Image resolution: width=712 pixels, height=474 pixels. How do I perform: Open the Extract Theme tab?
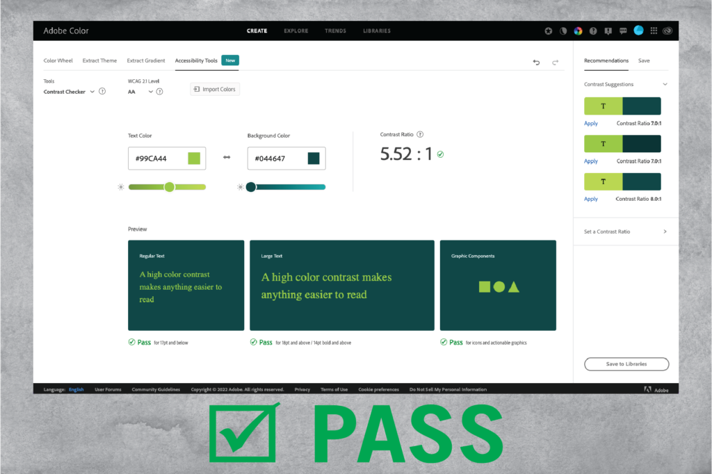pyautogui.click(x=99, y=60)
